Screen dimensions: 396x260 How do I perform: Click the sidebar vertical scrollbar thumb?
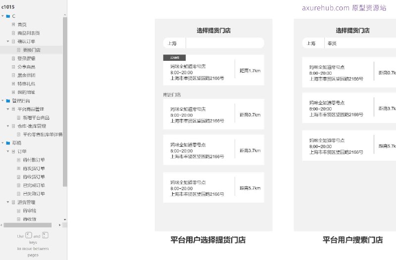pos(65,102)
